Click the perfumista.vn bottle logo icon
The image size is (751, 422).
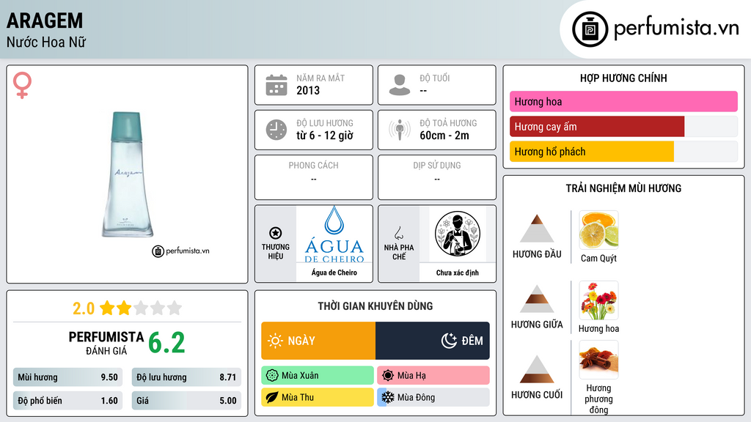coord(590,29)
